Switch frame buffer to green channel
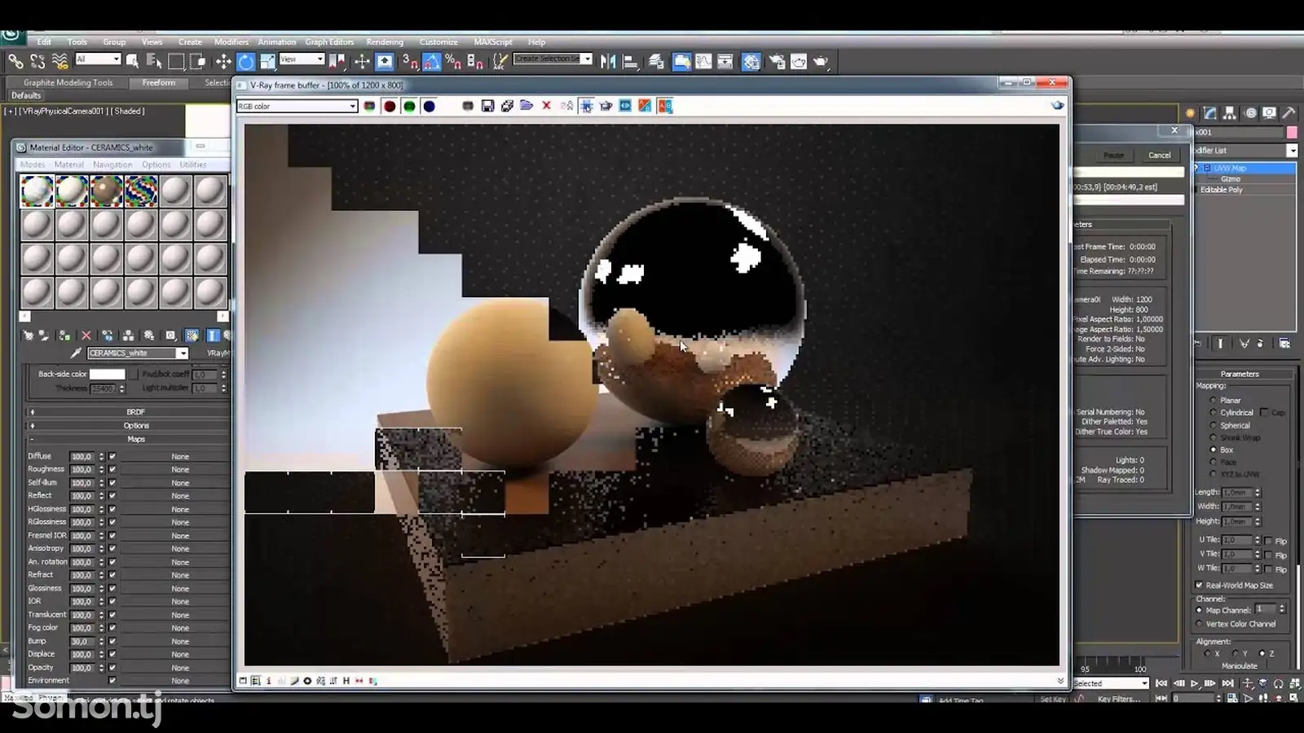The height and width of the screenshot is (733, 1304). point(409,107)
